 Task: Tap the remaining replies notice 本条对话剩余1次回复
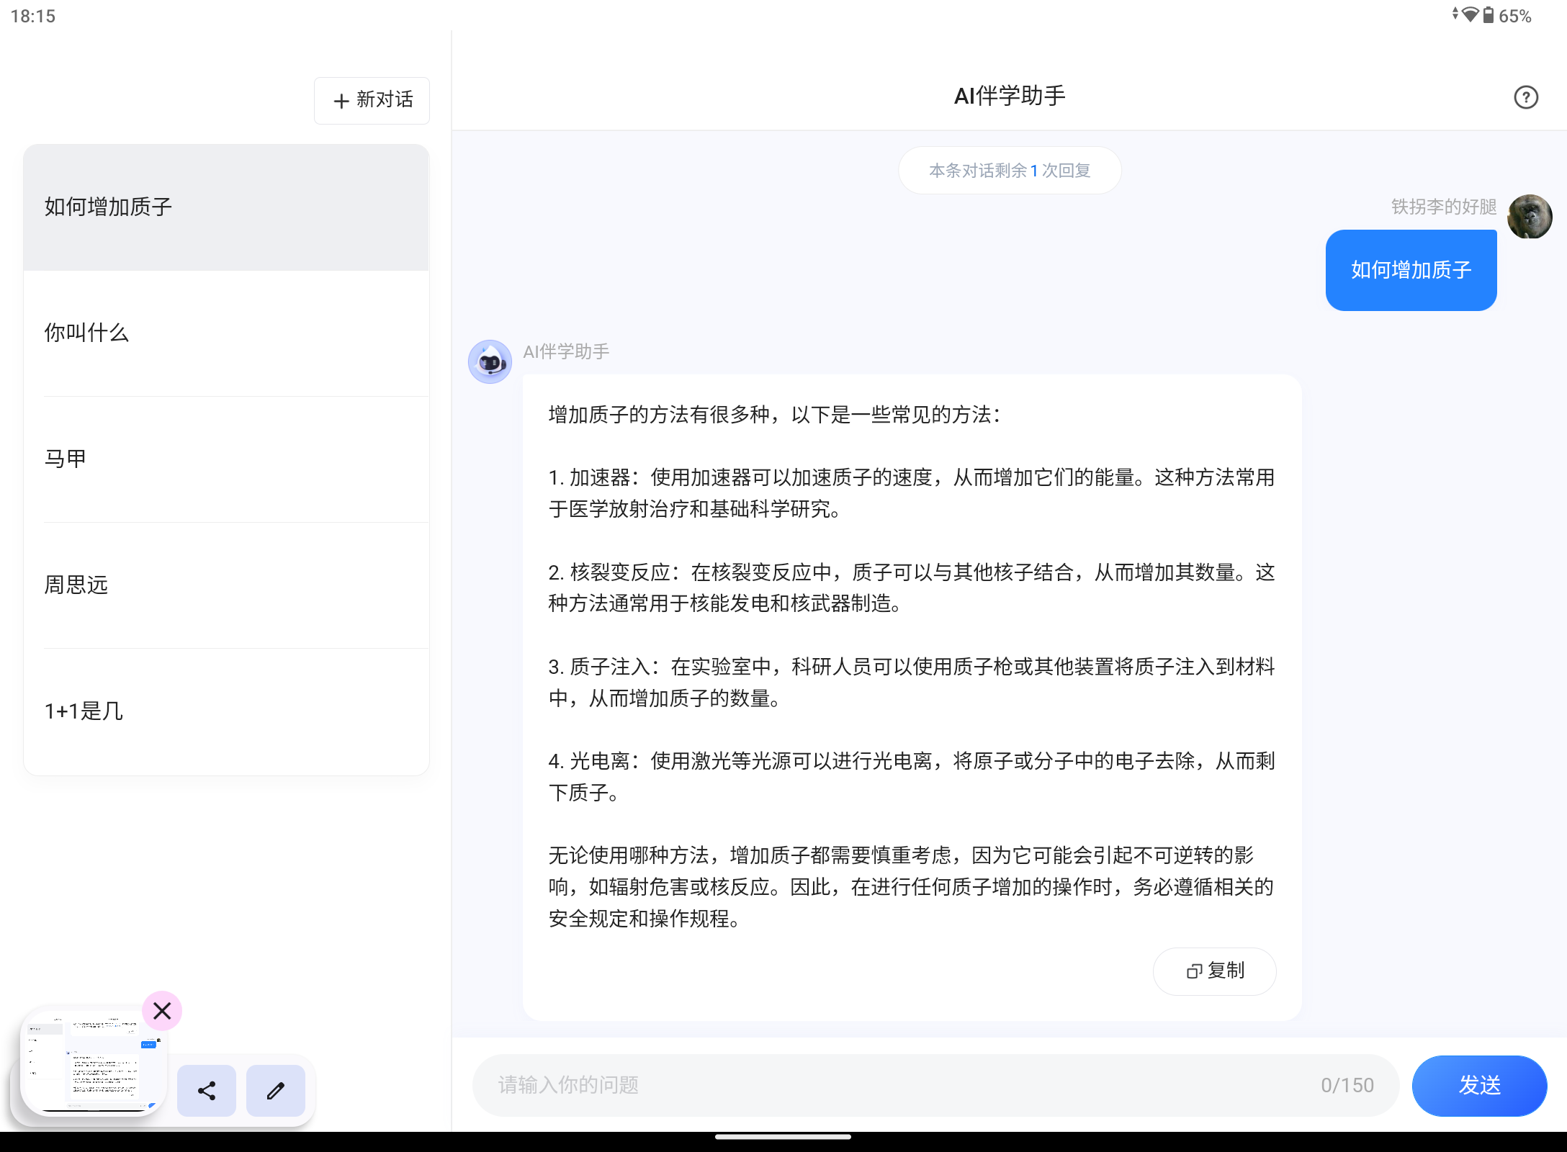tap(1010, 171)
